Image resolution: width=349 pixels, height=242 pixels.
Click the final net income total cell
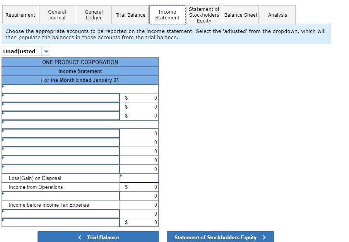(139, 222)
